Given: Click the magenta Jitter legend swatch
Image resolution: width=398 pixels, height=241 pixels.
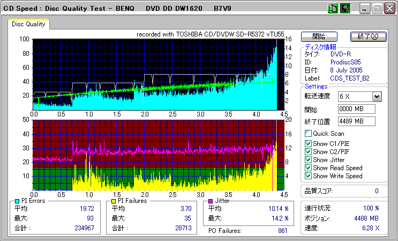Looking at the screenshot, I should pos(211,201).
